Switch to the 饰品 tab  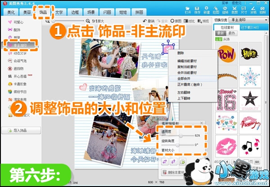[43, 12]
